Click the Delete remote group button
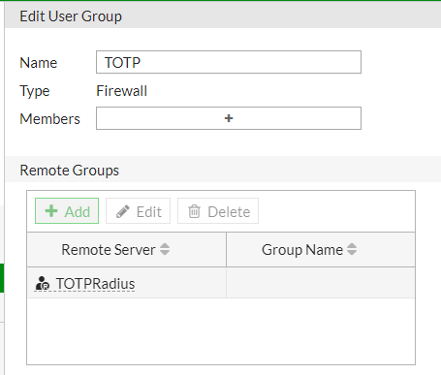Viewport: 441px width, 375px height. [x=218, y=211]
